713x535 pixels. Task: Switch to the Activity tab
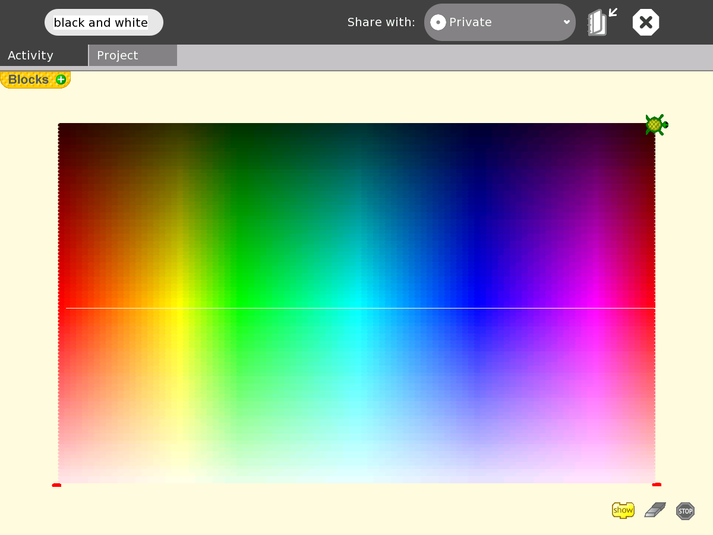click(x=31, y=55)
